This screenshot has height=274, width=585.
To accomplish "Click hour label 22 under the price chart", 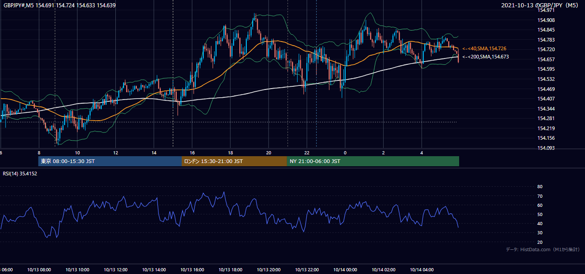I will point(307,153).
